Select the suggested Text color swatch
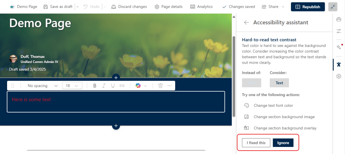 pos(279,83)
